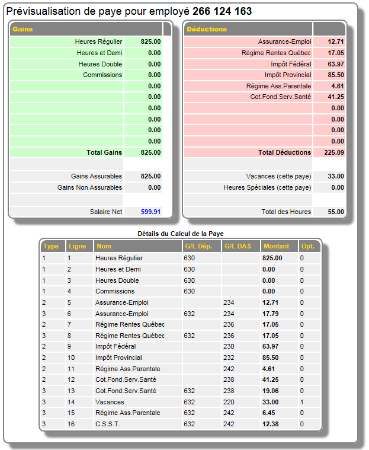Select Cot.Fond.Serv.Santé on line 12
This screenshot has width=369, height=450.
(x=126, y=379)
